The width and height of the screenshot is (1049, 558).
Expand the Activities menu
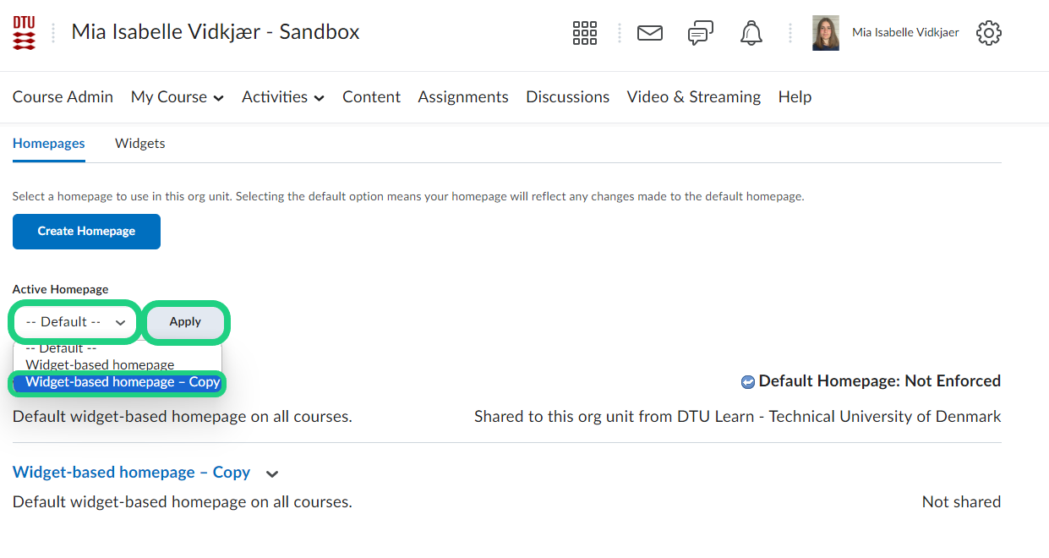click(282, 97)
